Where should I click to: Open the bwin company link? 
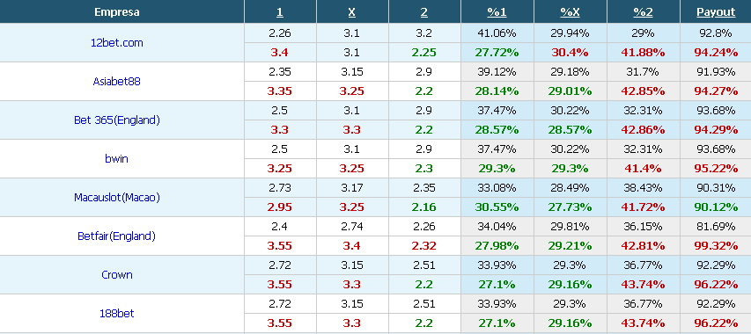pos(117,158)
